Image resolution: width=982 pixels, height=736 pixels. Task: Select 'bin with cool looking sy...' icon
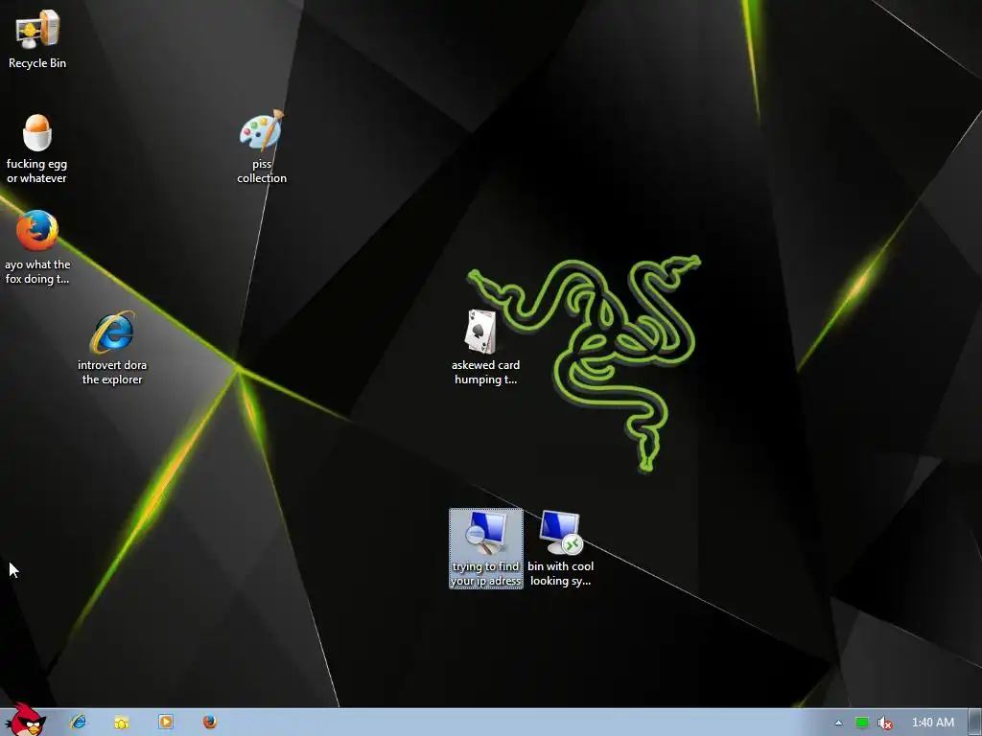[560, 548]
